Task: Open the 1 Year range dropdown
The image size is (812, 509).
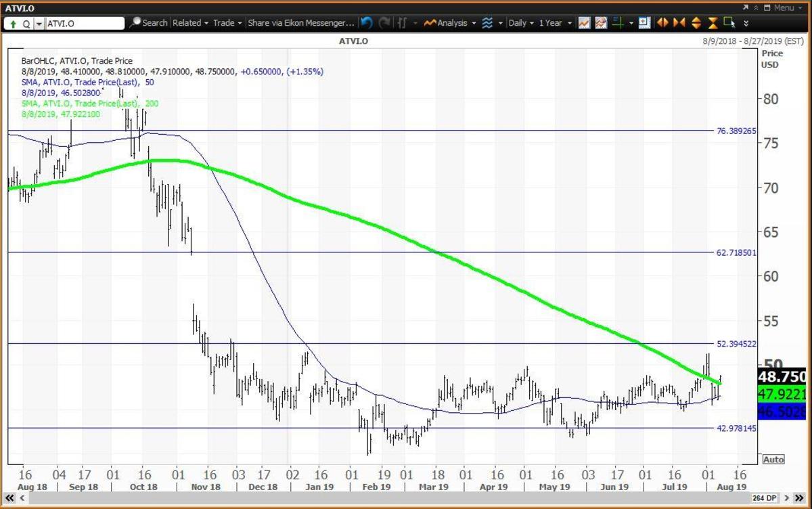Action: [555, 23]
